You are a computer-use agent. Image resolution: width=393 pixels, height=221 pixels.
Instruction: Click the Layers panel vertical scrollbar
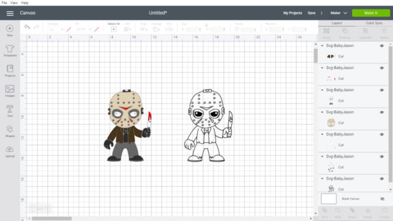pos(391,114)
